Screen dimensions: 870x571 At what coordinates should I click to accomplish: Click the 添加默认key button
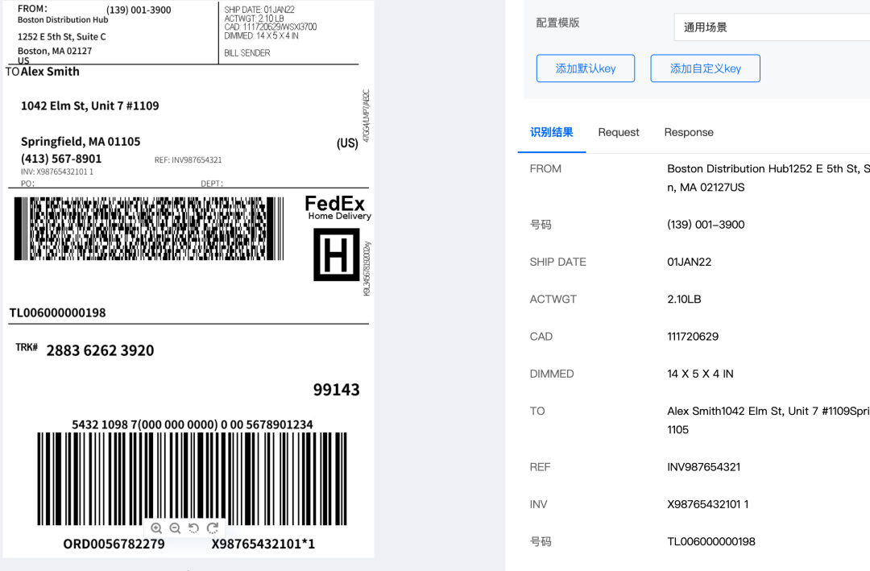coord(586,68)
